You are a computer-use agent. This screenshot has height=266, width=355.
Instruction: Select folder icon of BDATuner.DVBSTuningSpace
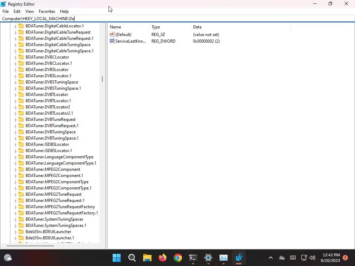pos(21,82)
